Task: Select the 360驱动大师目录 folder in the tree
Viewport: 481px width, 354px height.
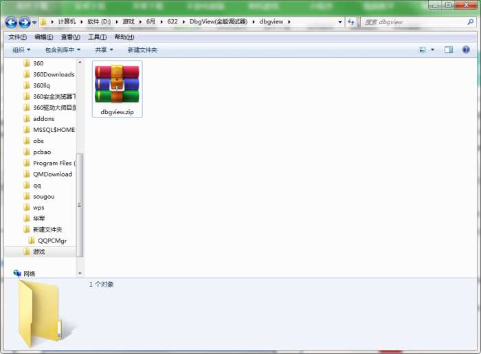Action: click(x=49, y=108)
